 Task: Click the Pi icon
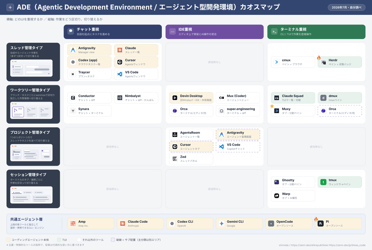tap(321, 224)
